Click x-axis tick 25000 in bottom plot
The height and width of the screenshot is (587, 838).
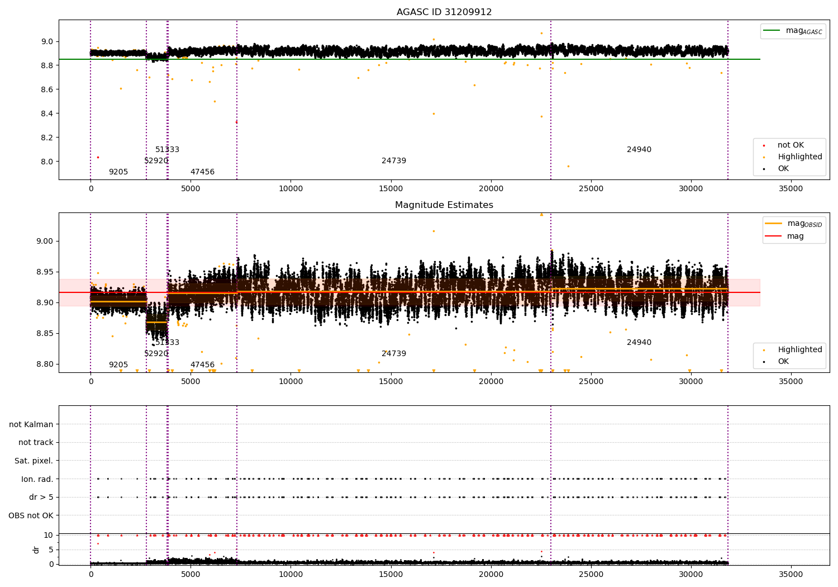pos(591,574)
